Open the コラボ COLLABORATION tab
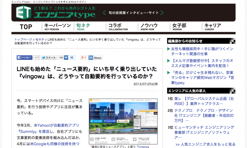The width and height of the screenshot is (247, 148). 118,27
